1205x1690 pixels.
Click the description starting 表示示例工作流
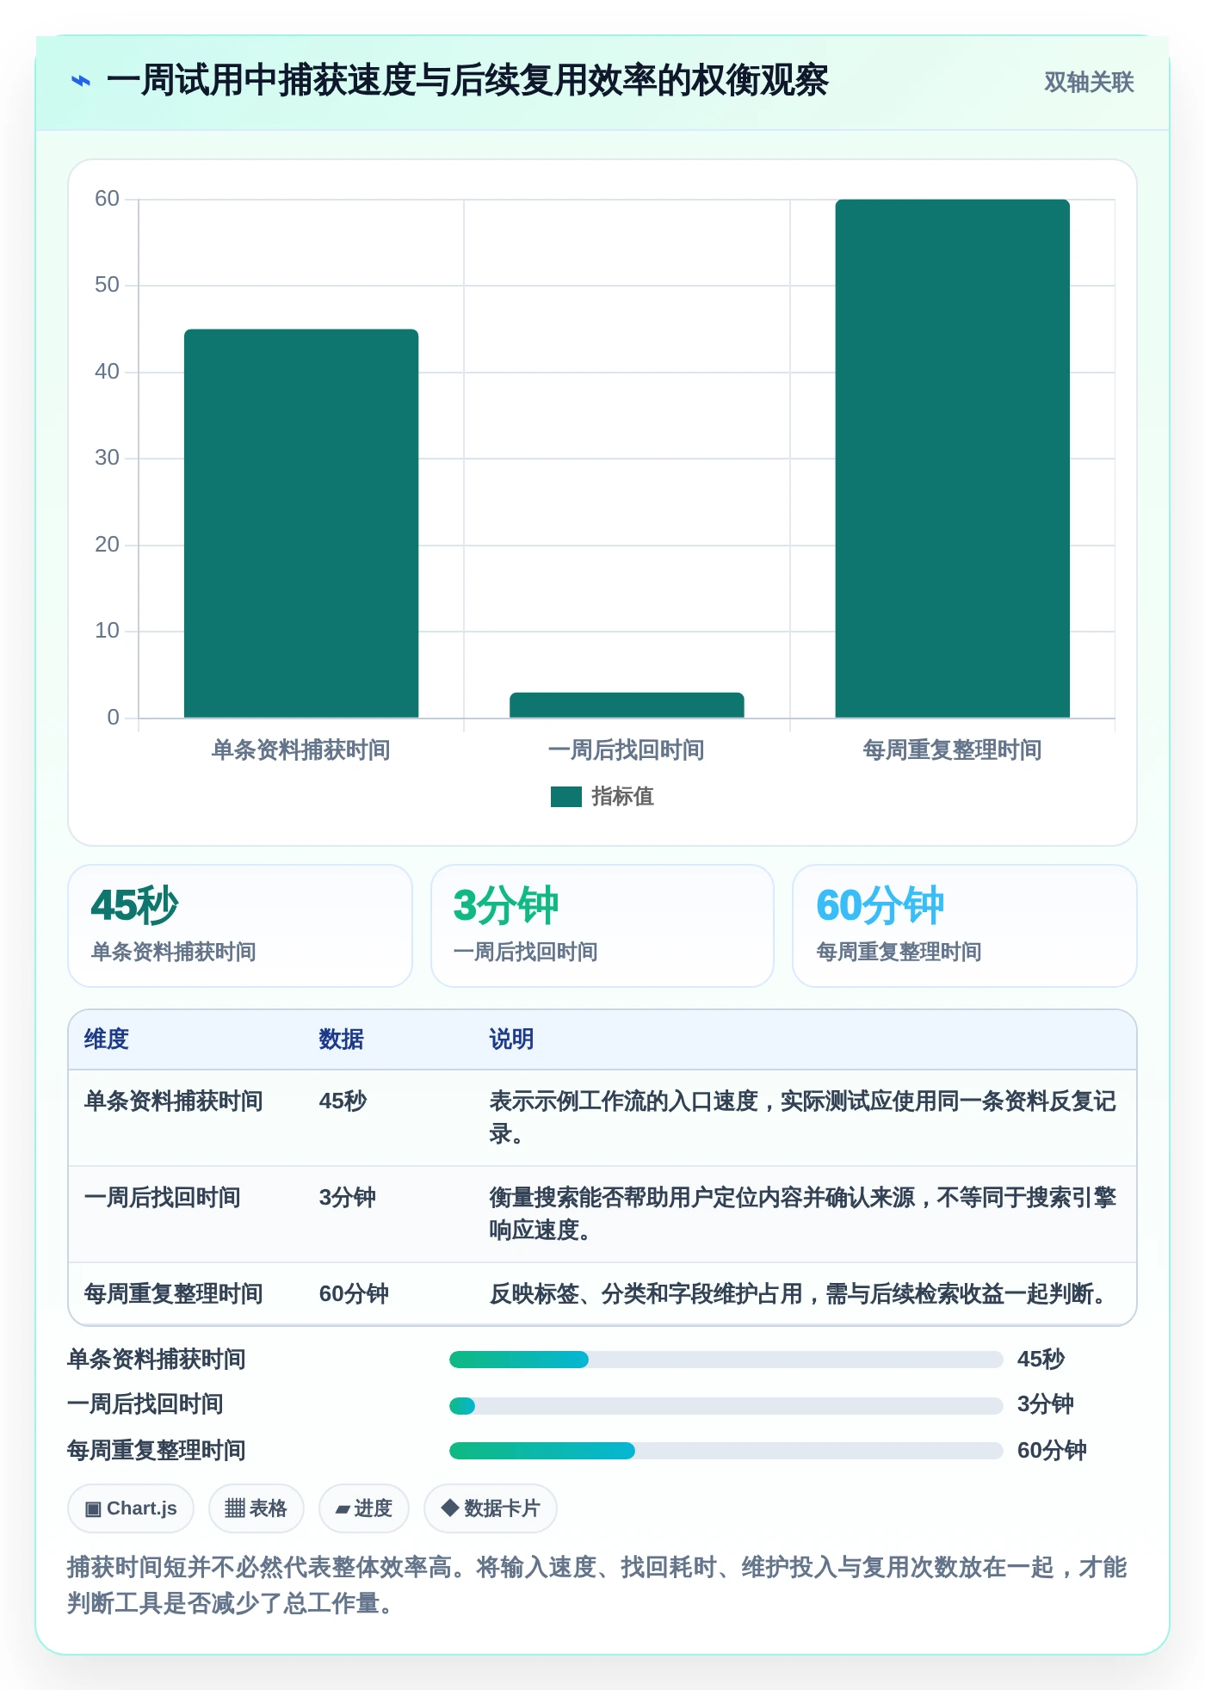(803, 1118)
